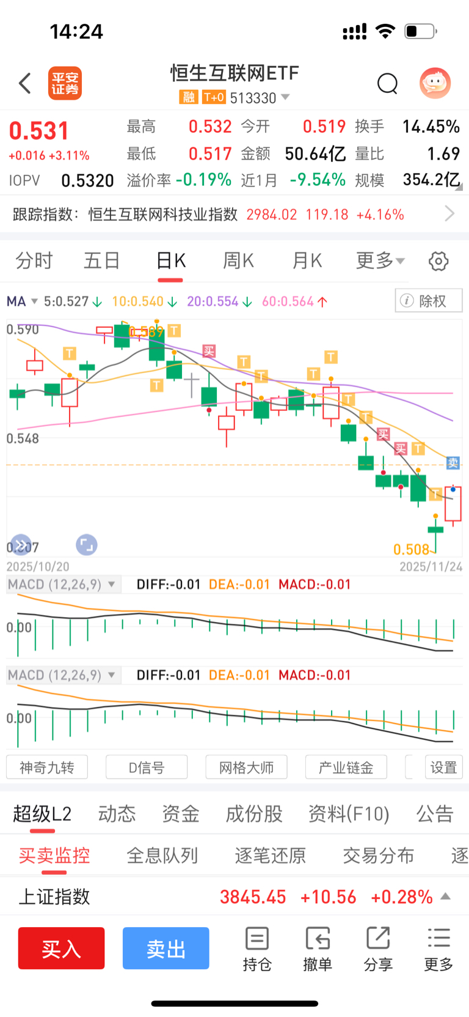Image resolution: width=469 pixels, height=1017 pixels.
Task: Switch to 月K chart tab
Action: (x=307, y=261)
